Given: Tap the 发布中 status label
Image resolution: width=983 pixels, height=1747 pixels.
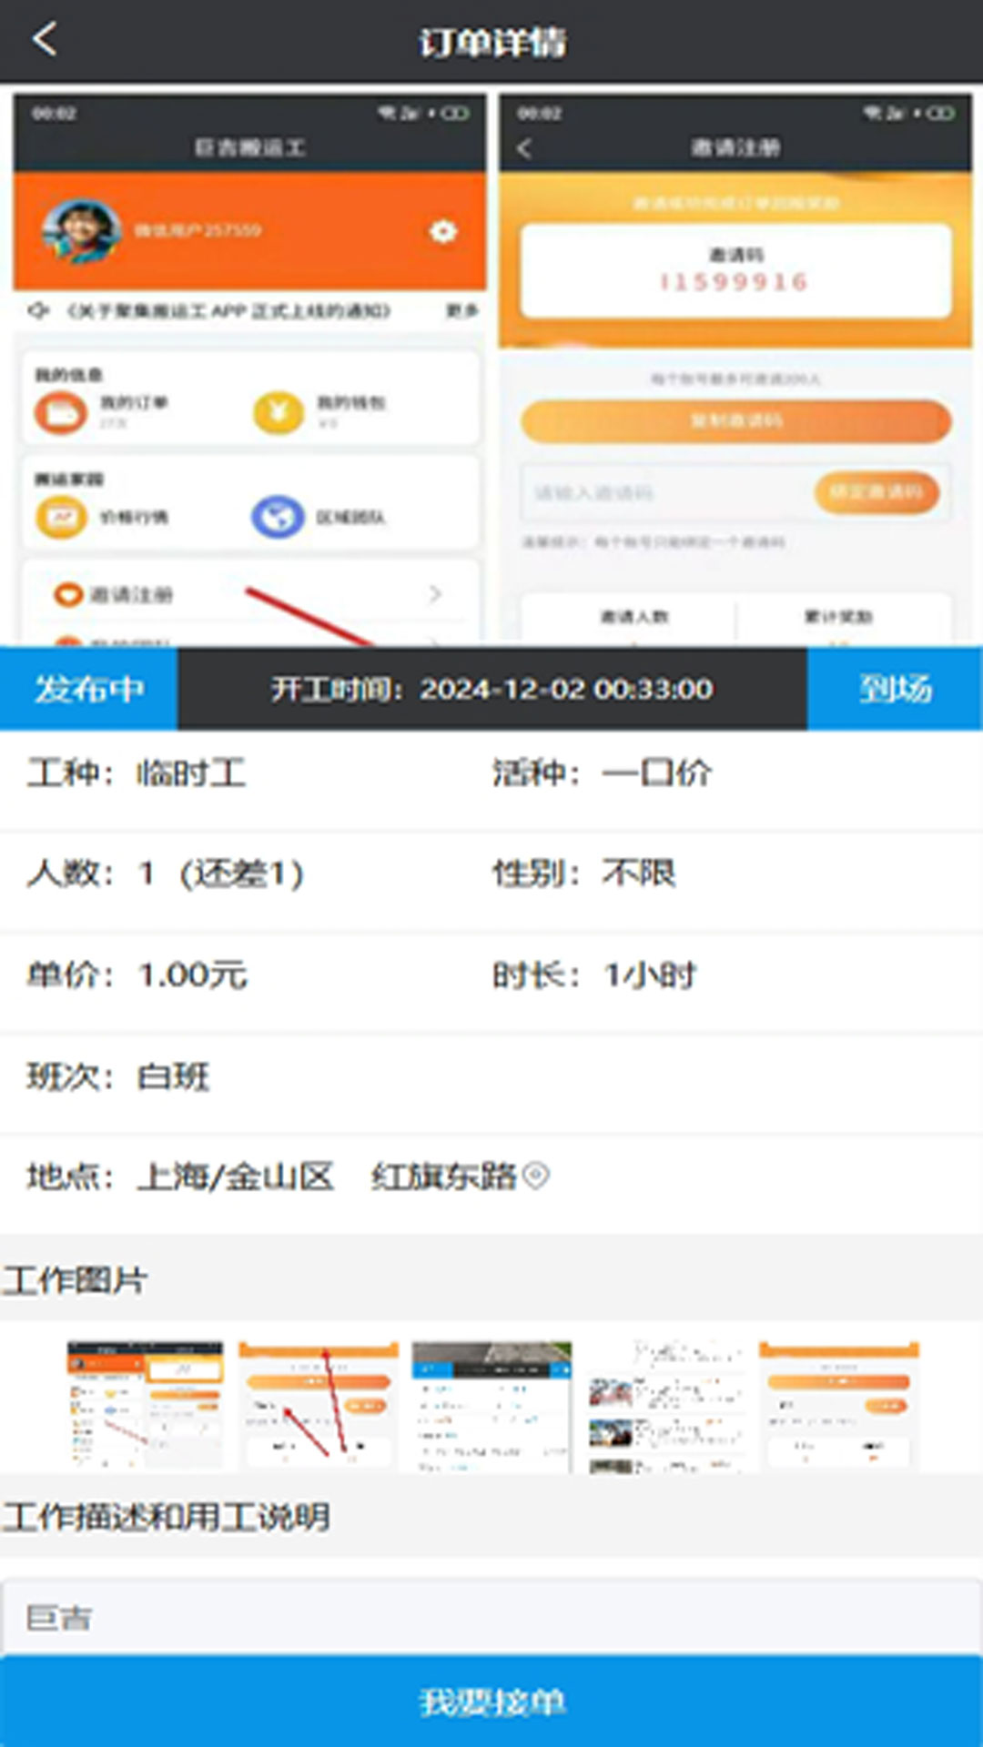Looking at the screenshot, I should pos(88,689).
